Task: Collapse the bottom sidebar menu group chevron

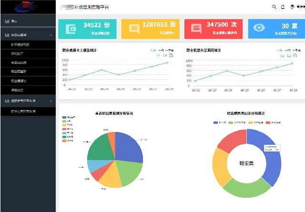Action: (51, 101)
